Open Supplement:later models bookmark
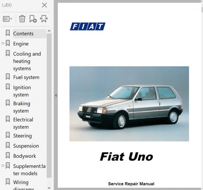 click(x=29, y=170)
